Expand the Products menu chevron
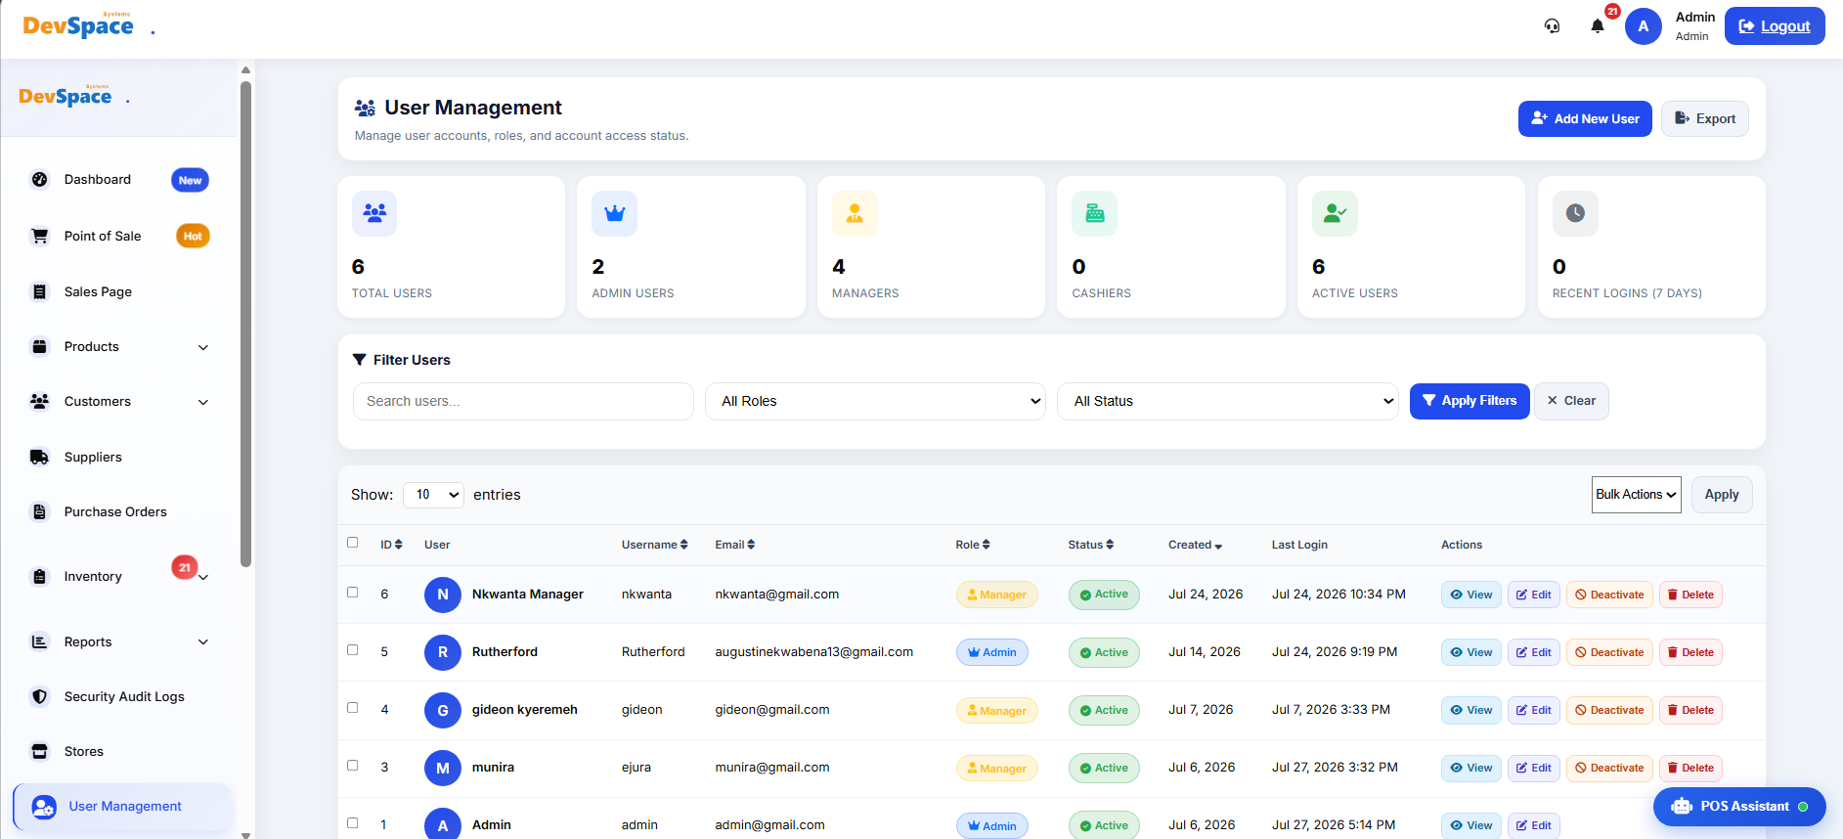The width and height of the screenshot is (1843, 839). (203, 347)
